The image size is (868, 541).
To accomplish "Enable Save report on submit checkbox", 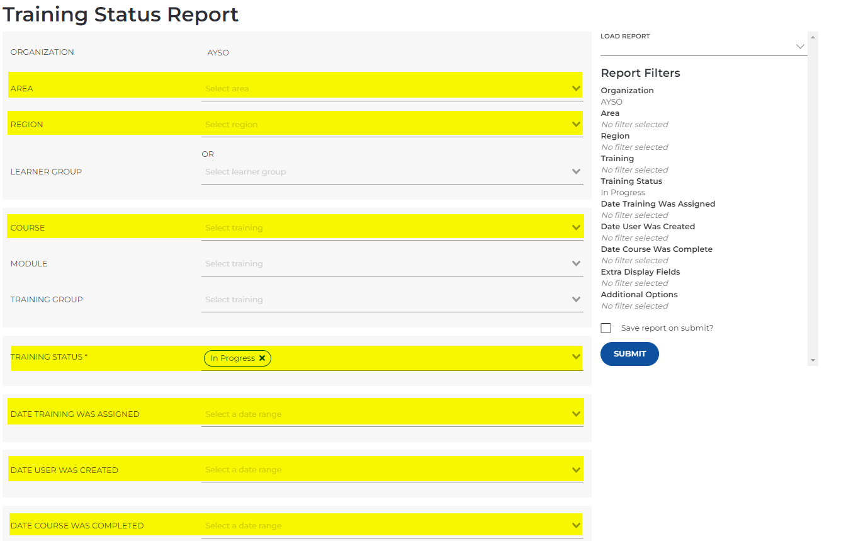I will tap(606, 328).
